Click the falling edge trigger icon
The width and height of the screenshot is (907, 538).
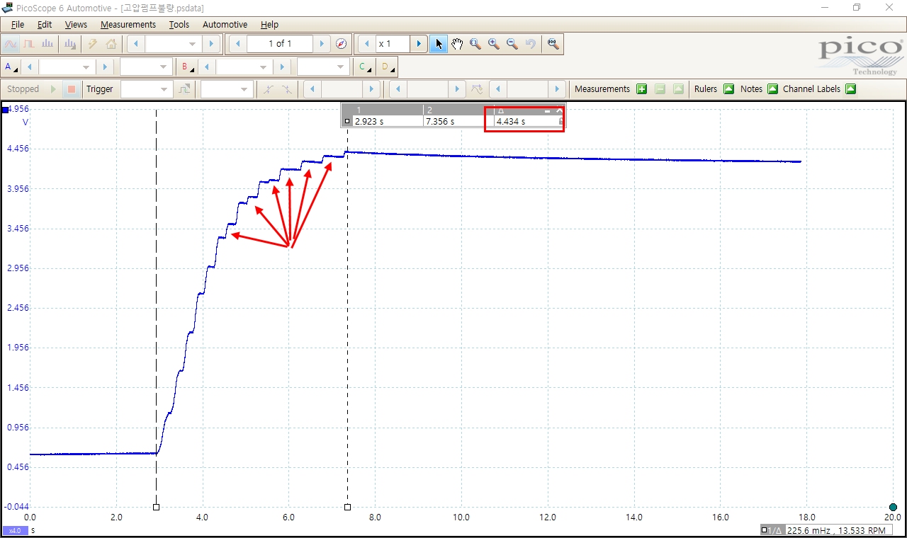point(286,89)
